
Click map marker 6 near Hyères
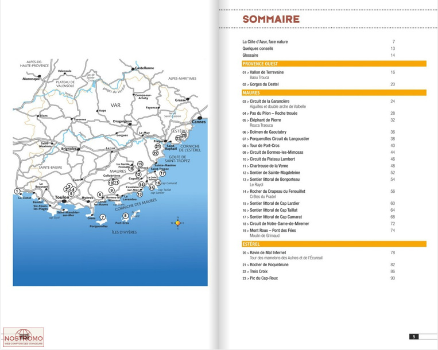pos(100,195)
